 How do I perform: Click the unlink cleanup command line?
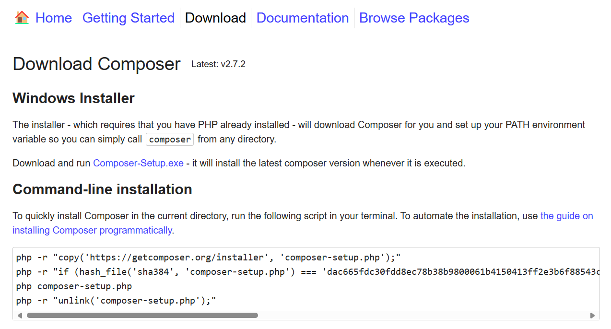(115, 300)
